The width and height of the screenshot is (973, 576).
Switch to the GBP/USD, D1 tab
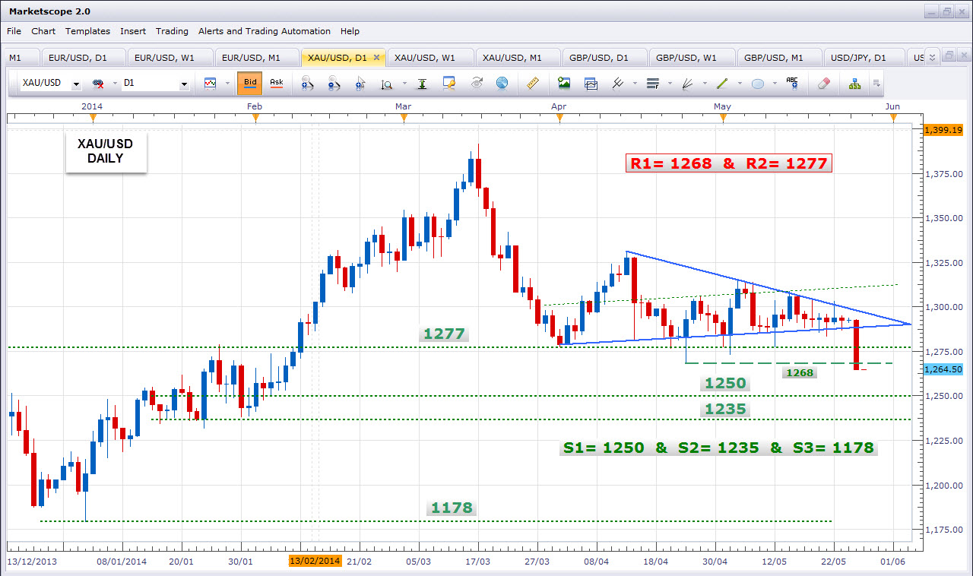(x=605, y=58)
